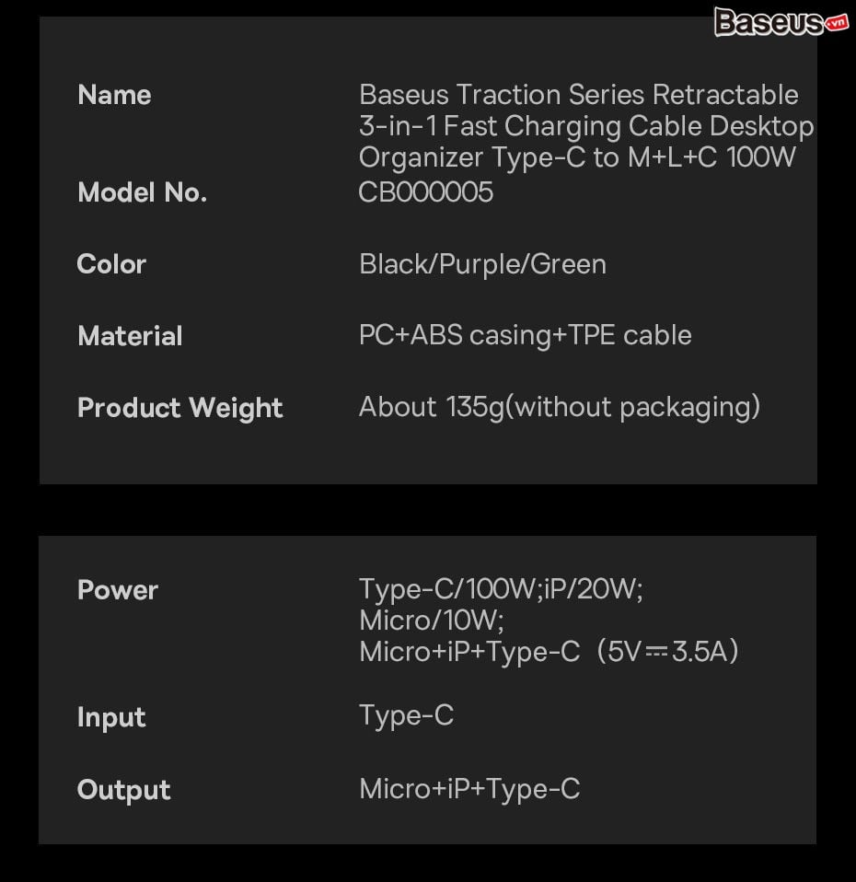Click Output Micro+iP+Type-C value
This screenshot has width=856, height=882.
click(x=469, y=789)
